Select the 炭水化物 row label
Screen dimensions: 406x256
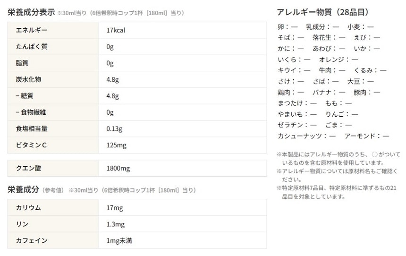28,79
